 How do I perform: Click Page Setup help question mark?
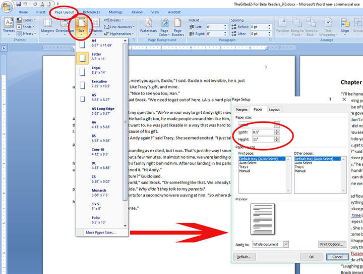click(330, 100)
